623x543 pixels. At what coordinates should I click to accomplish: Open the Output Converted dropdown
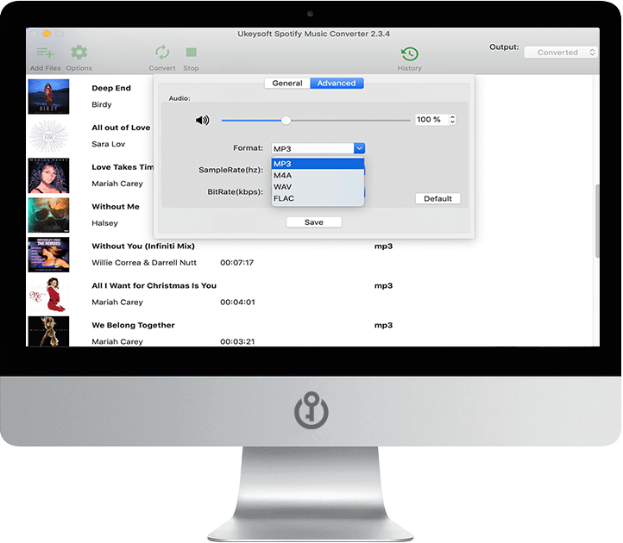(561, 53)
